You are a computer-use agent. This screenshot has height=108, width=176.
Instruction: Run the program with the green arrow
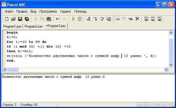tap(73, 19)
